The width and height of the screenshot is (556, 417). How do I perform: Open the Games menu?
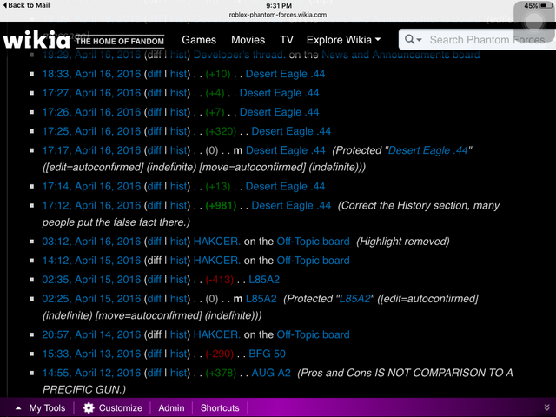click(199, 40)
